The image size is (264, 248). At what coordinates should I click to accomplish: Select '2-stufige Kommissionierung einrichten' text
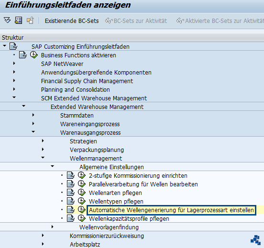pos(138,176)
